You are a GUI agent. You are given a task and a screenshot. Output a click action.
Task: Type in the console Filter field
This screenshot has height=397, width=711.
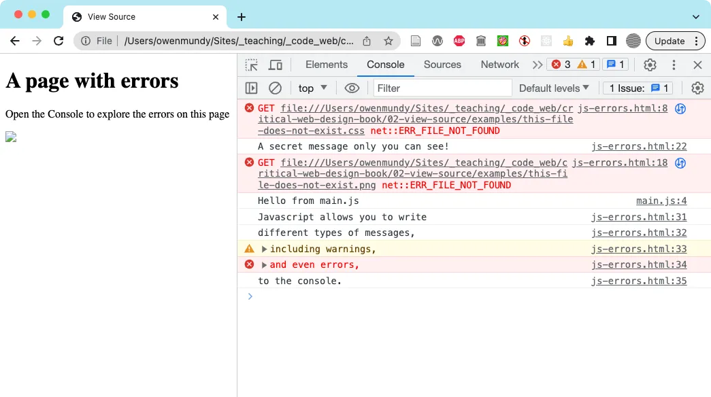[442, 88]
